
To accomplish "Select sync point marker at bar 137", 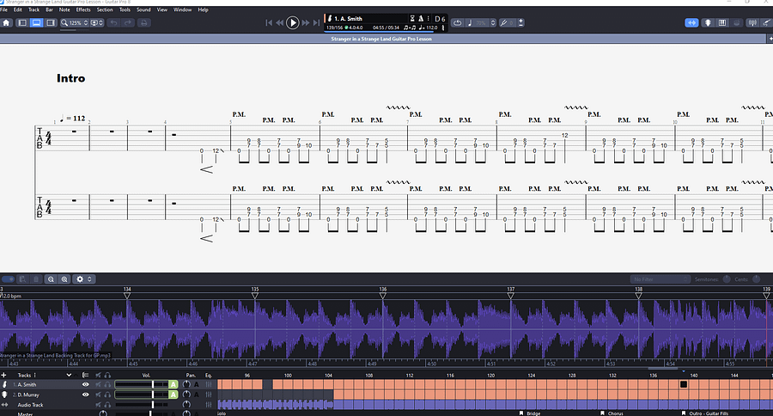I will 511,295.
